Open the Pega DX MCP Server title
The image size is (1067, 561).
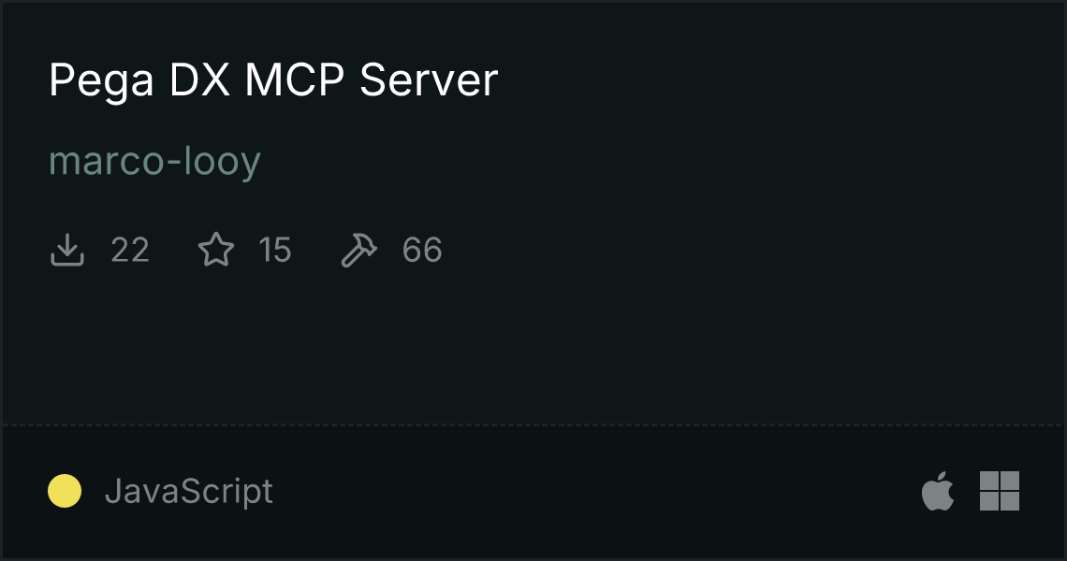(273, 81)
